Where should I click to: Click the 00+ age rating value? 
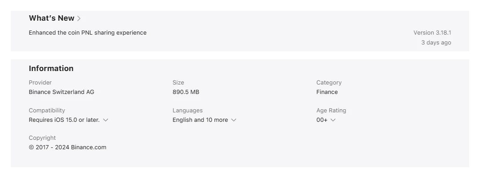click(322, 120)
